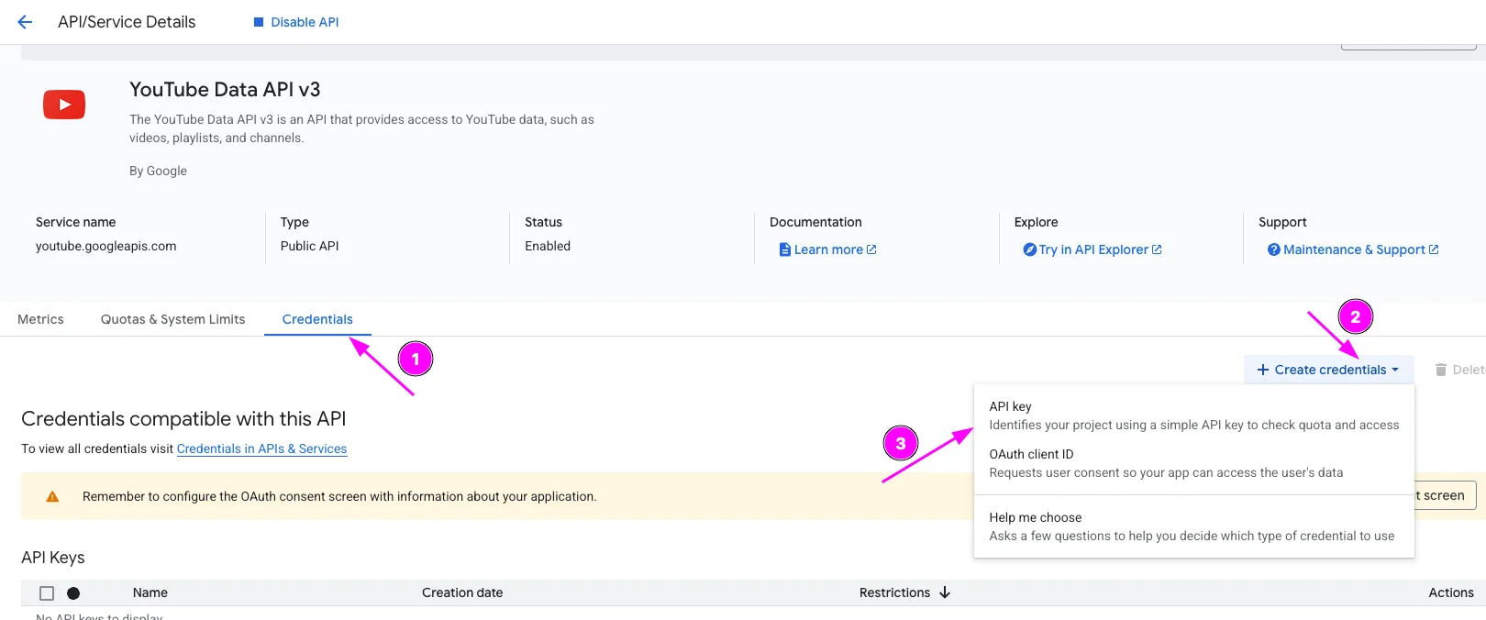Screen dimensions: 1486x620
Task: Click the OAuth warning triangle icon
Action: [x=52, y=496]
